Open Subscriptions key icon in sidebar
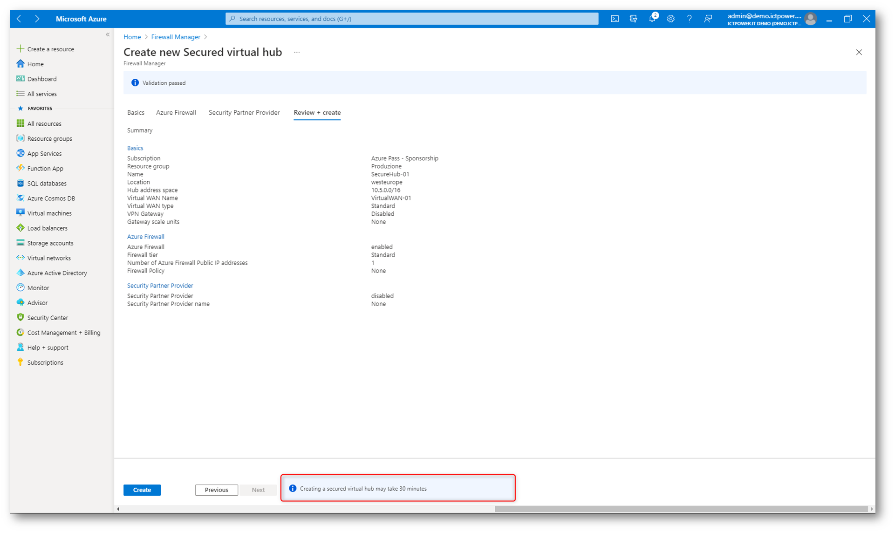This screenshot has width=895, height=533. click(x=20, y=362)
